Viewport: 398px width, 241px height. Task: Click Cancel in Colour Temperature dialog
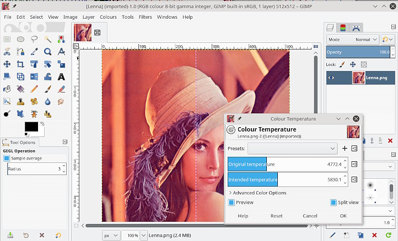click(x=310, y=216)
